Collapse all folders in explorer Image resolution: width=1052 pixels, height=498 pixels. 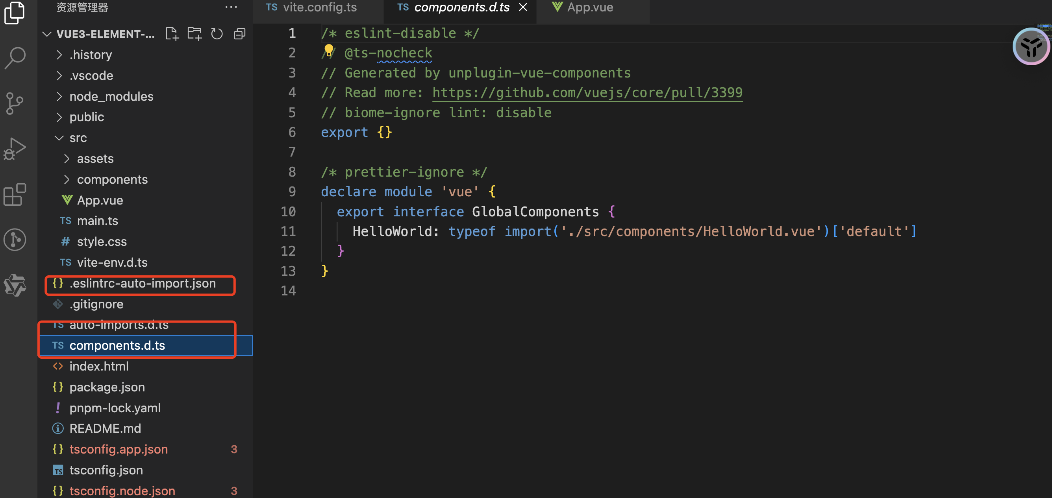[239, 34]
